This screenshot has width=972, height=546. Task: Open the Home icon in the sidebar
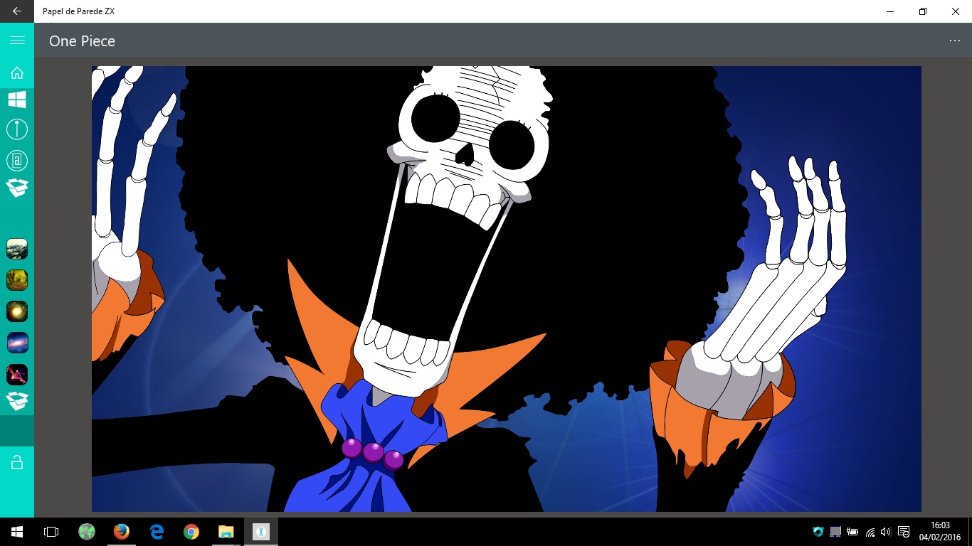17,73
